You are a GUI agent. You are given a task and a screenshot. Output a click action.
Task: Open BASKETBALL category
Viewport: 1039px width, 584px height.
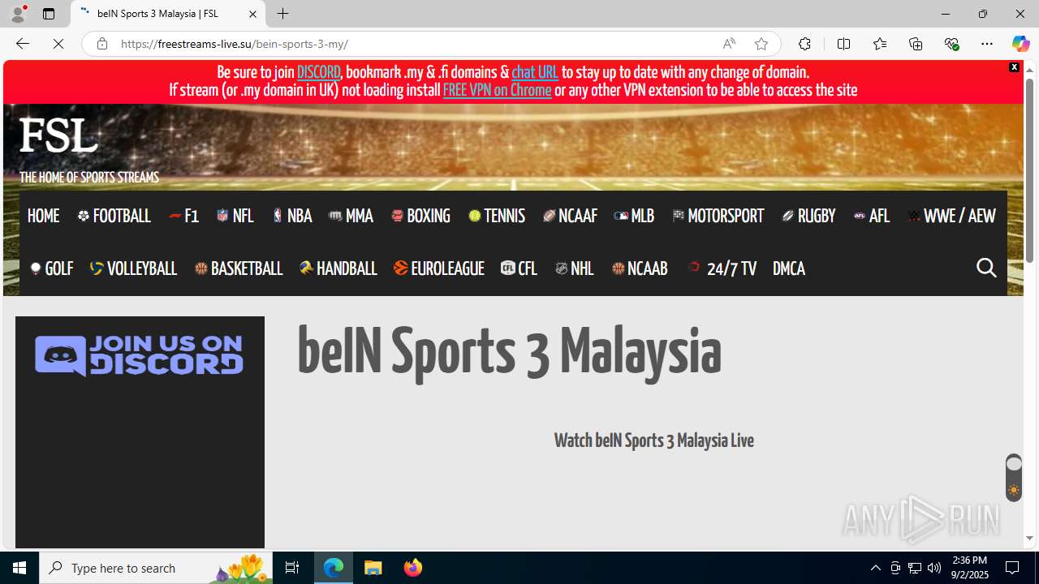coord(239,268)
